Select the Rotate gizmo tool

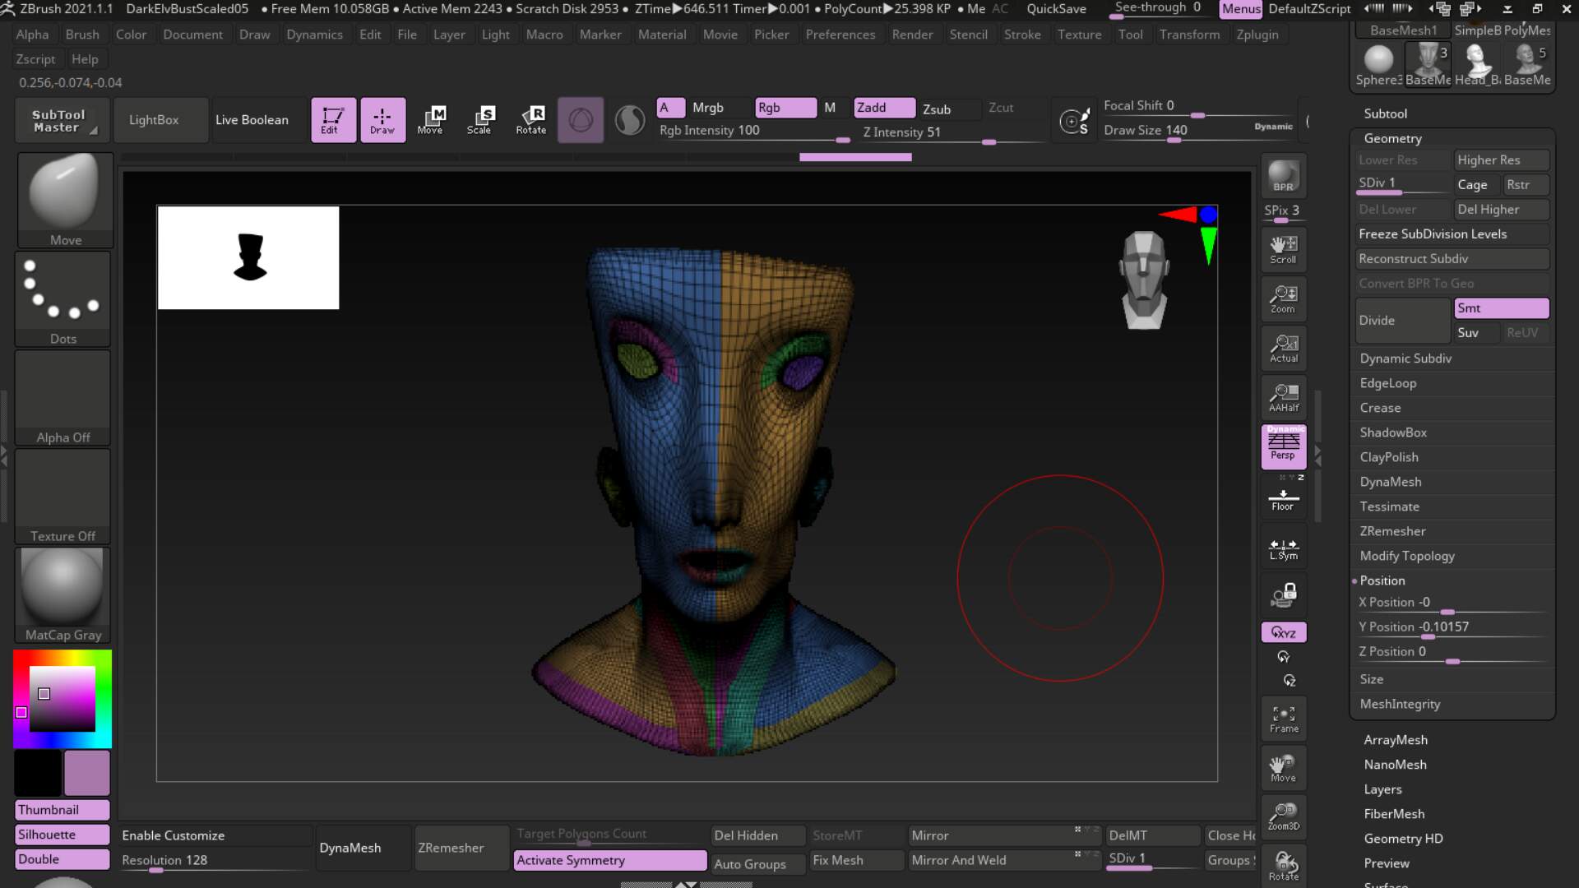(531, 120)
